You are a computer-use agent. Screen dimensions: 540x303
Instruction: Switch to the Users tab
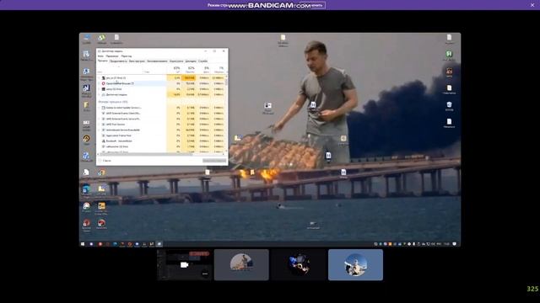(176, 61)
